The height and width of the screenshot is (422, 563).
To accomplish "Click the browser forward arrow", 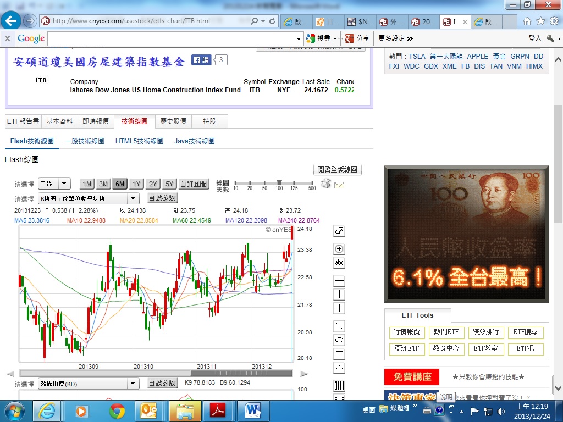I will [30, 21].
